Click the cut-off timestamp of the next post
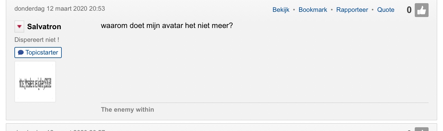 [60, 130]
